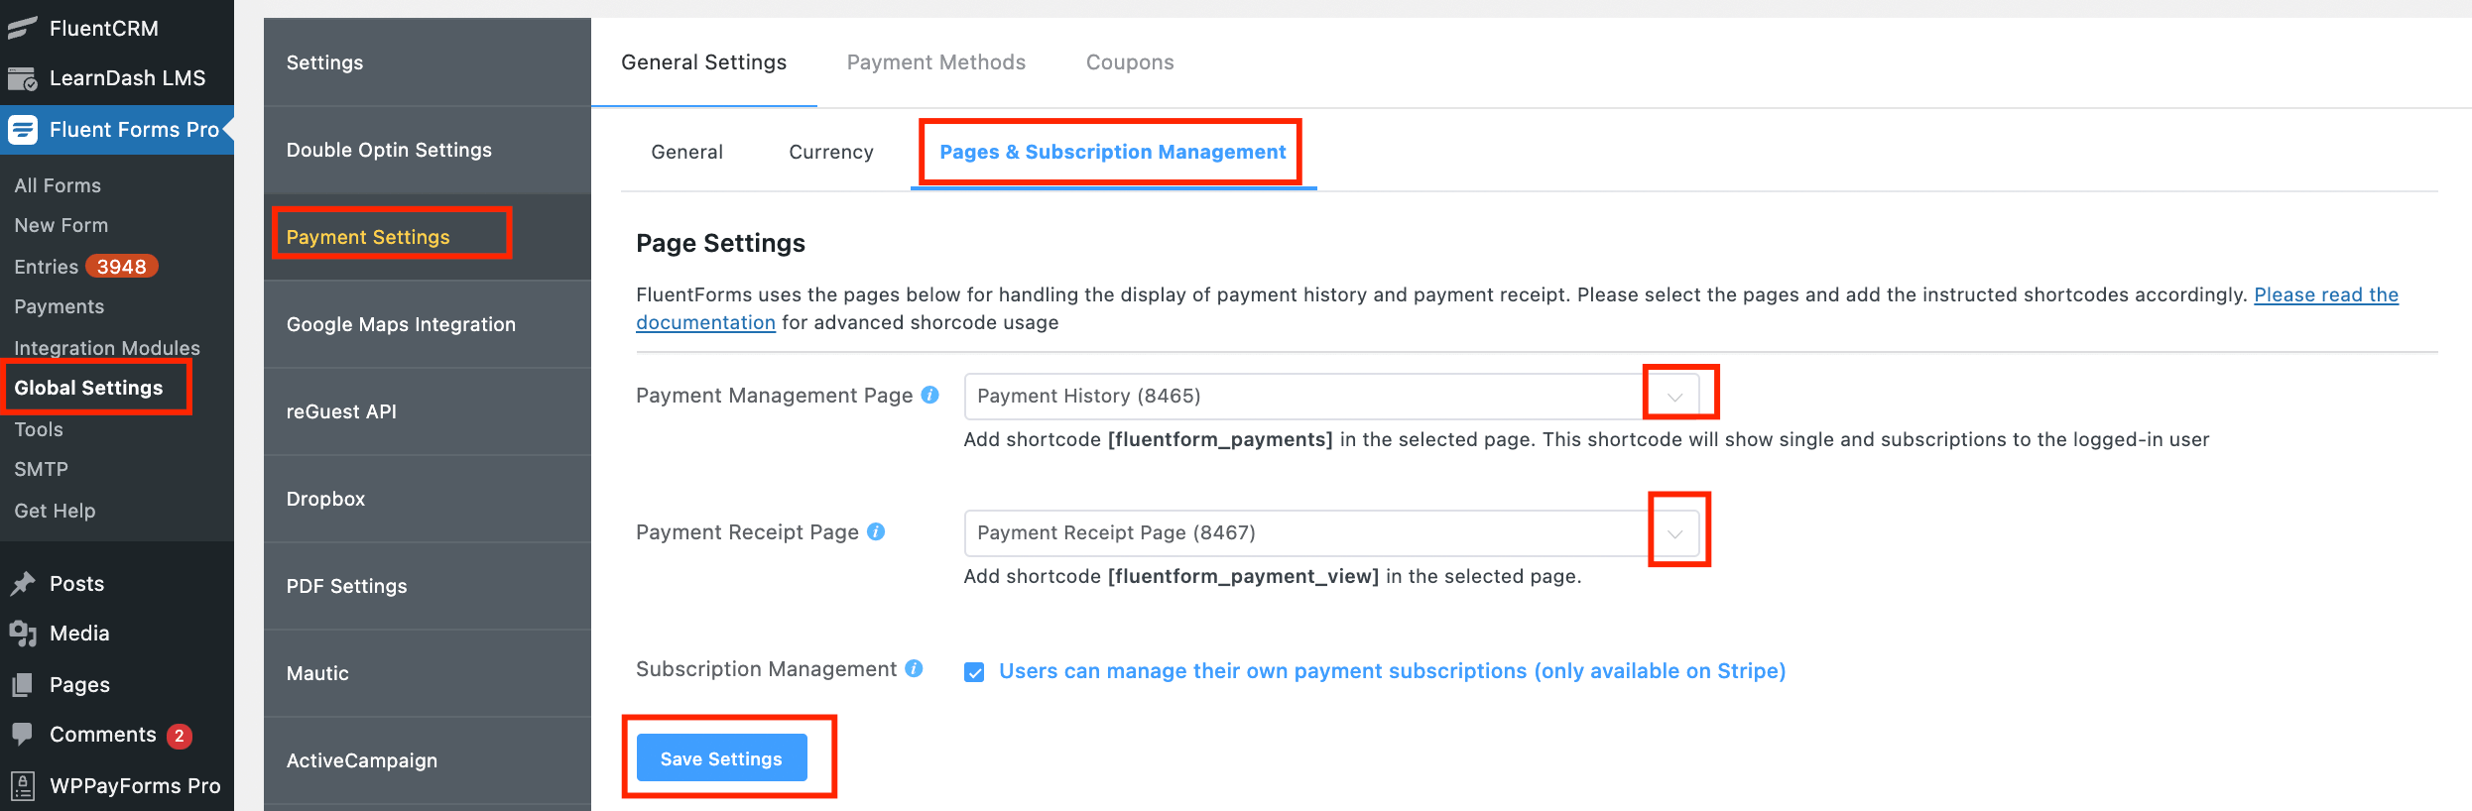The image size is (2472, 811).
Task: Open All Forms in sidebar
Action: [x=58, y=185]
